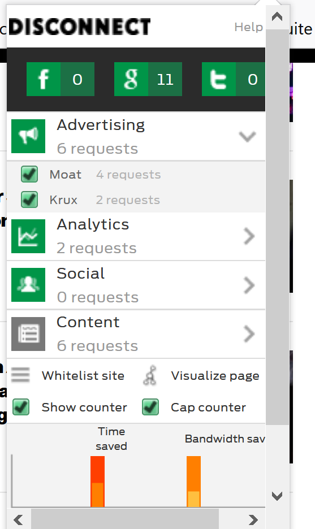This screenshot has width=315, height=529.
Task: Click the Visualize page graph icon
Action: 150,375
